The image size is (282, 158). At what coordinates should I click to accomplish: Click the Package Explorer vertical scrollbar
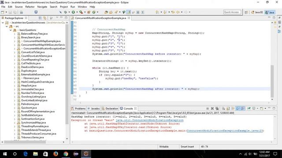(67, 74)
